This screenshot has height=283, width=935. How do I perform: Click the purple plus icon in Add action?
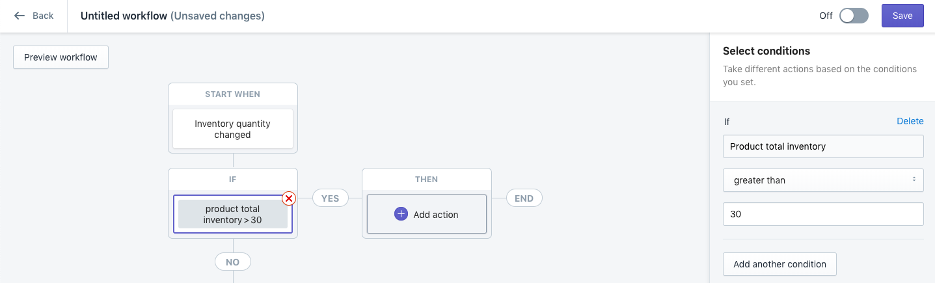click(401, 214)
